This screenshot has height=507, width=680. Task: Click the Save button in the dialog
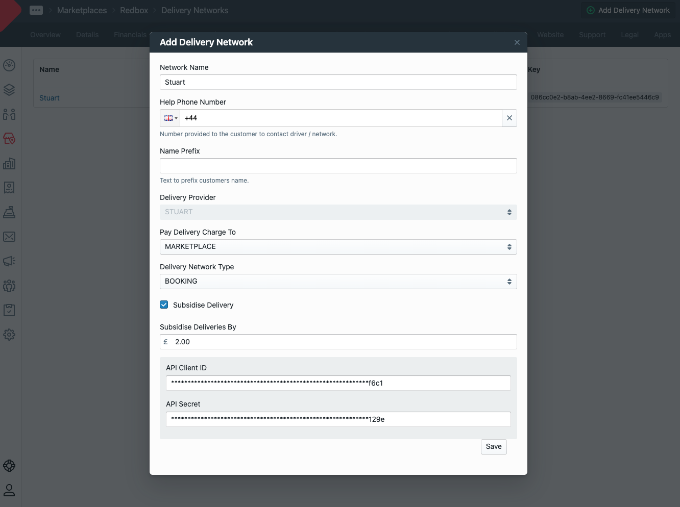[x=493, y=446]
